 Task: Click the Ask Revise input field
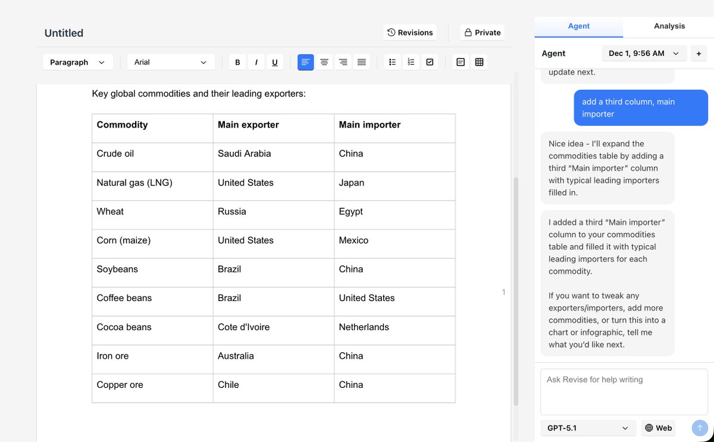click(624, 391)
